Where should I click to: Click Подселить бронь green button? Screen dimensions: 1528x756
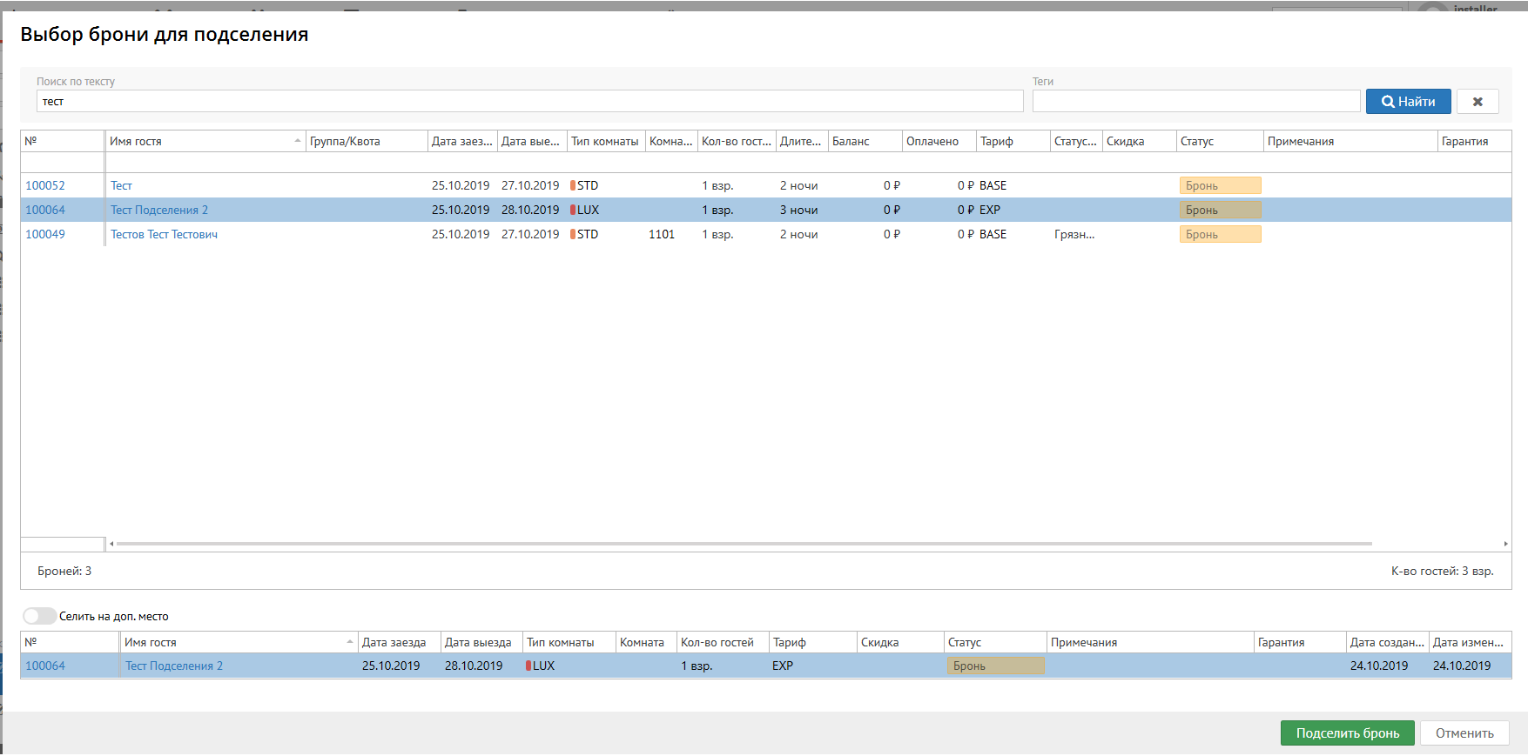pyautogui.click(x=1347, y=733)
